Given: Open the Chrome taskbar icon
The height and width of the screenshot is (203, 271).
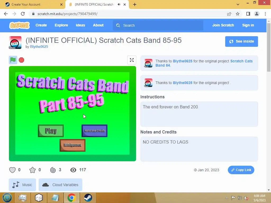Looking at the screenshot, I should point(72,198).
